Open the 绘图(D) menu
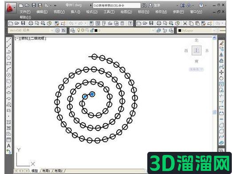 click(x=126, y=12)
